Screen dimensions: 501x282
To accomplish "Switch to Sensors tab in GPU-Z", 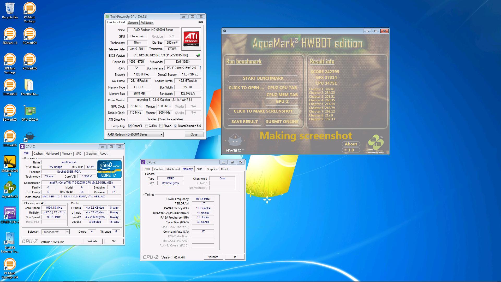I will tap(133, 23).
